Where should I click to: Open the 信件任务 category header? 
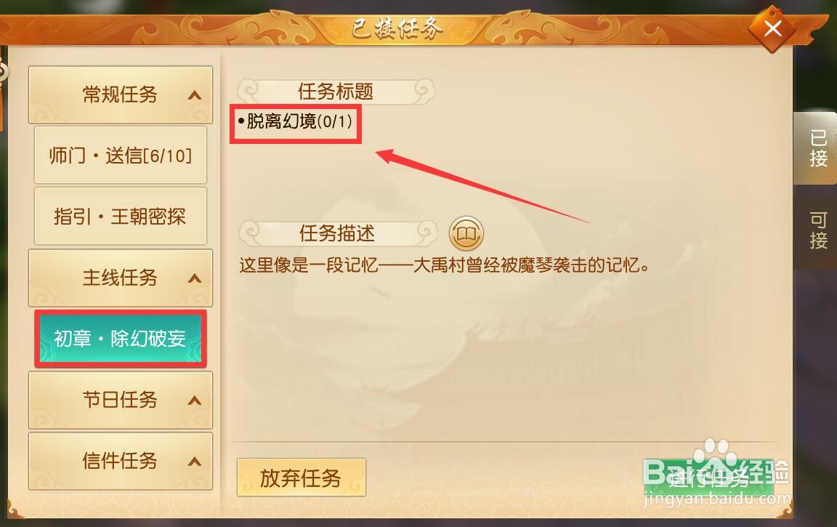coord(121,462)
